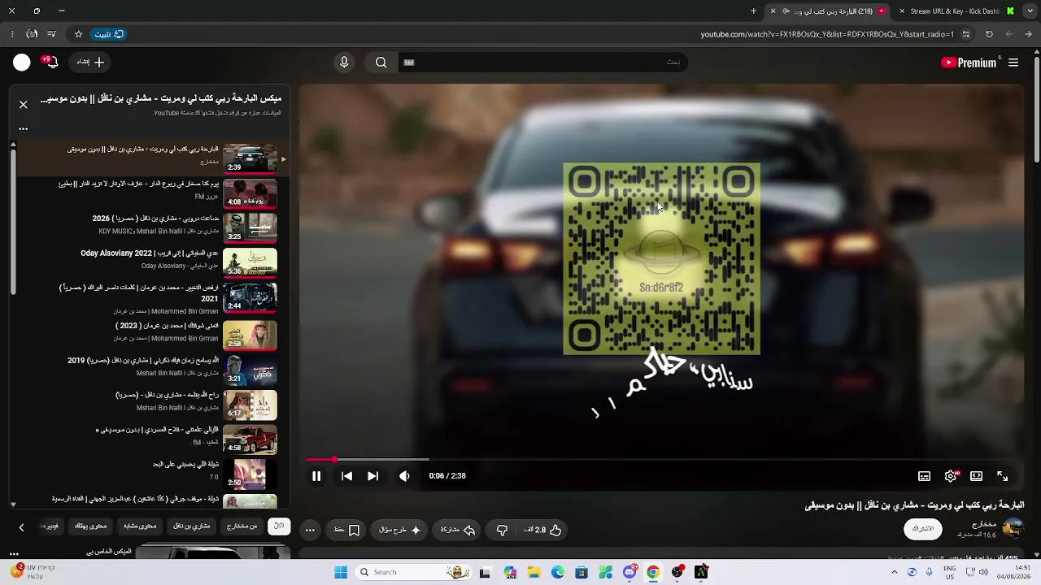Skip to the next video in the player
The width and height of the screenshot is (1041, 585).
tap(372, 476)
